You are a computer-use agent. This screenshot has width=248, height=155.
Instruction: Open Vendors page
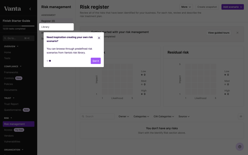(x=9, y=136)
